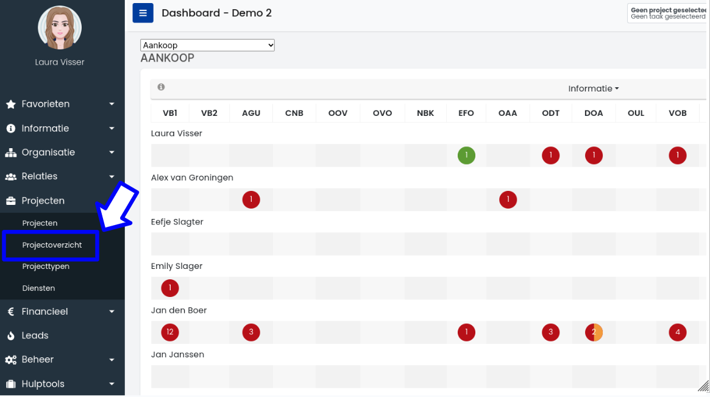This screenshot has height=397, width=710.
Task: Click the Favorieten star icon
Action: tap(11, 104)
